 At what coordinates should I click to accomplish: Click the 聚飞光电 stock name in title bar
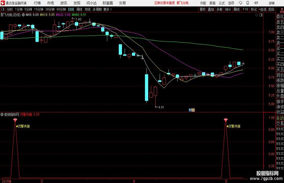point(183,3)
